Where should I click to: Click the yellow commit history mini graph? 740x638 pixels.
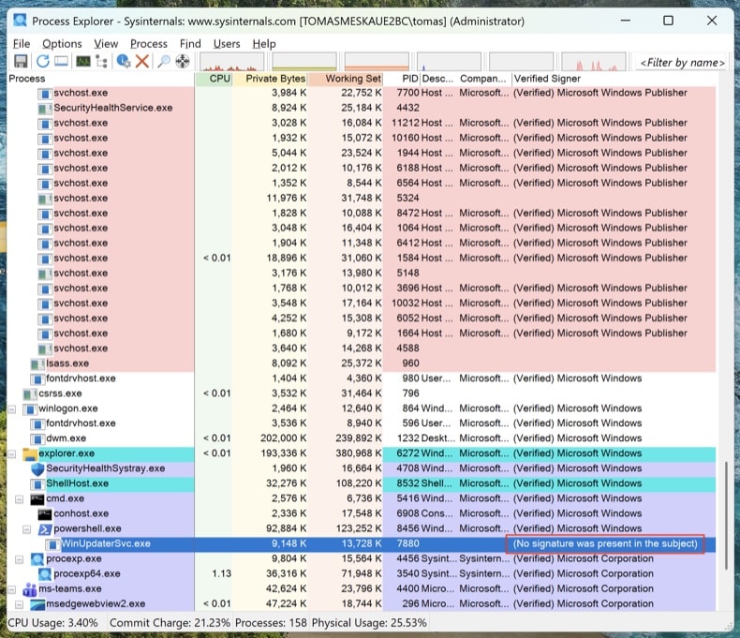pos(304,62)
